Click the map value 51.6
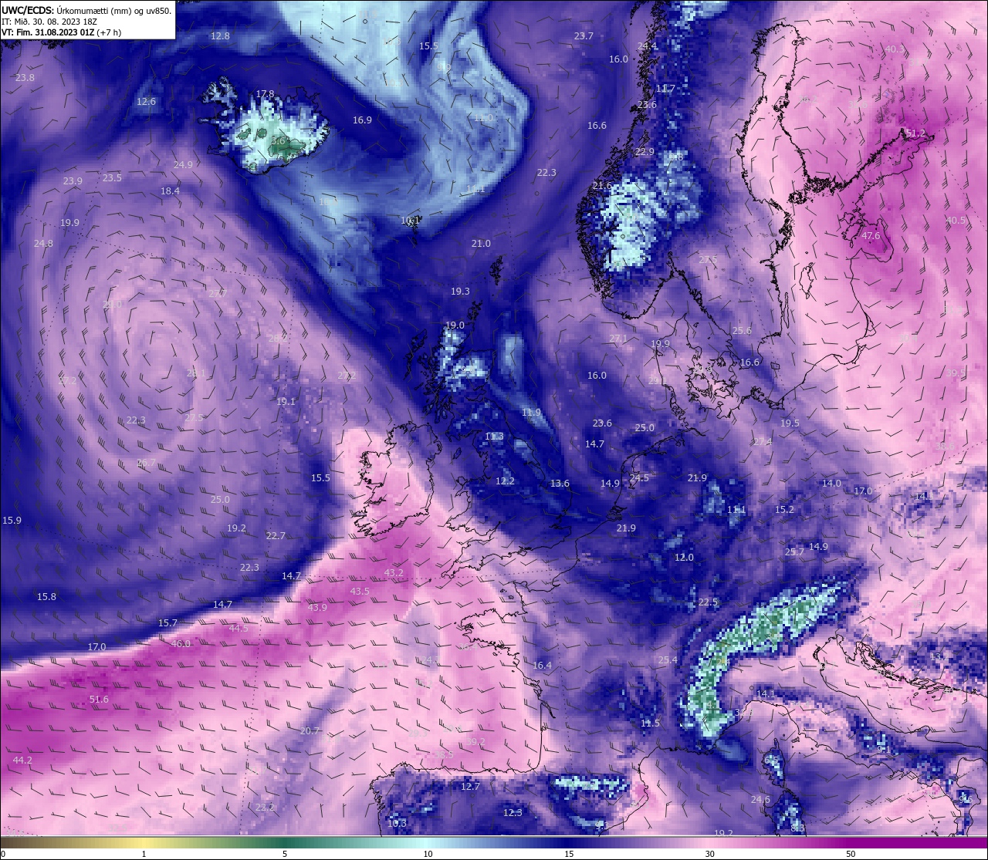Viewport: 988px width, 860px height. 99,700
